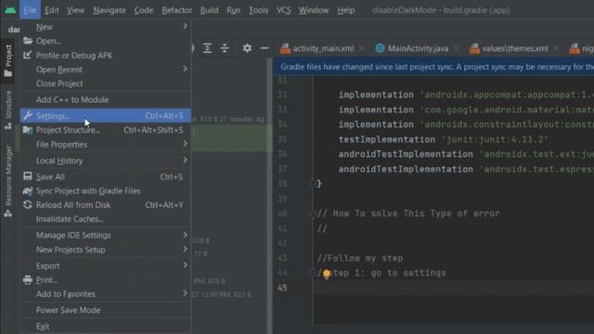Open the Navigate menu

tap(110, 10)
